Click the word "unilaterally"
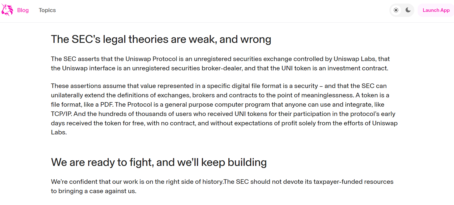 click(x=67, y=95)
